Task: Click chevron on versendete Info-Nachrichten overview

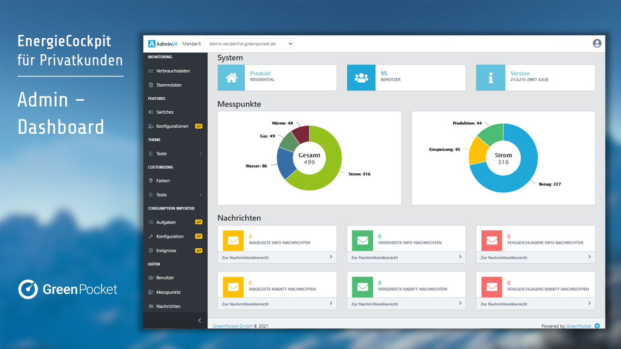Action: (460, 257)
